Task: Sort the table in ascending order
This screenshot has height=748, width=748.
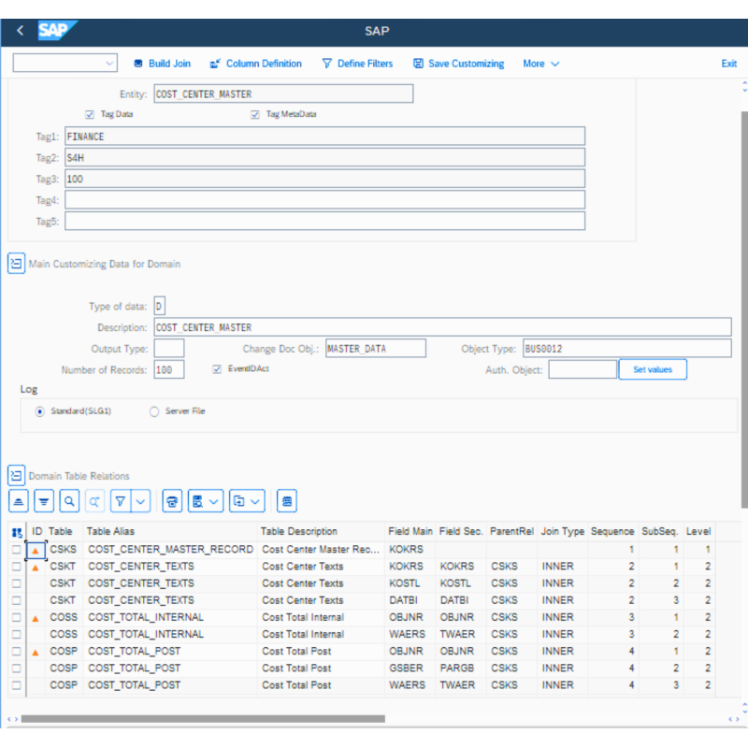Action: pyautogui.click(x=18, y=501)
